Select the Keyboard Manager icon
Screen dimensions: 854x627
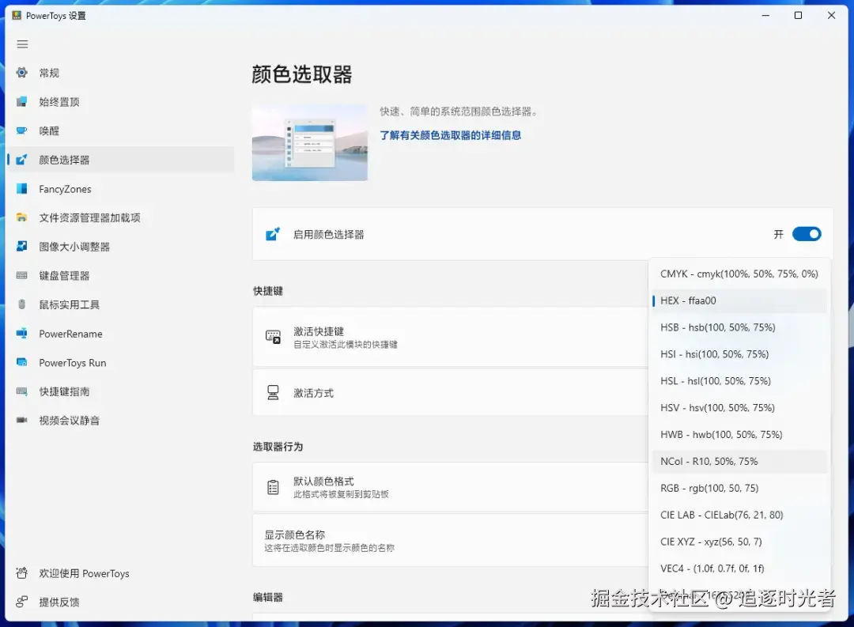tap(22, 275)
